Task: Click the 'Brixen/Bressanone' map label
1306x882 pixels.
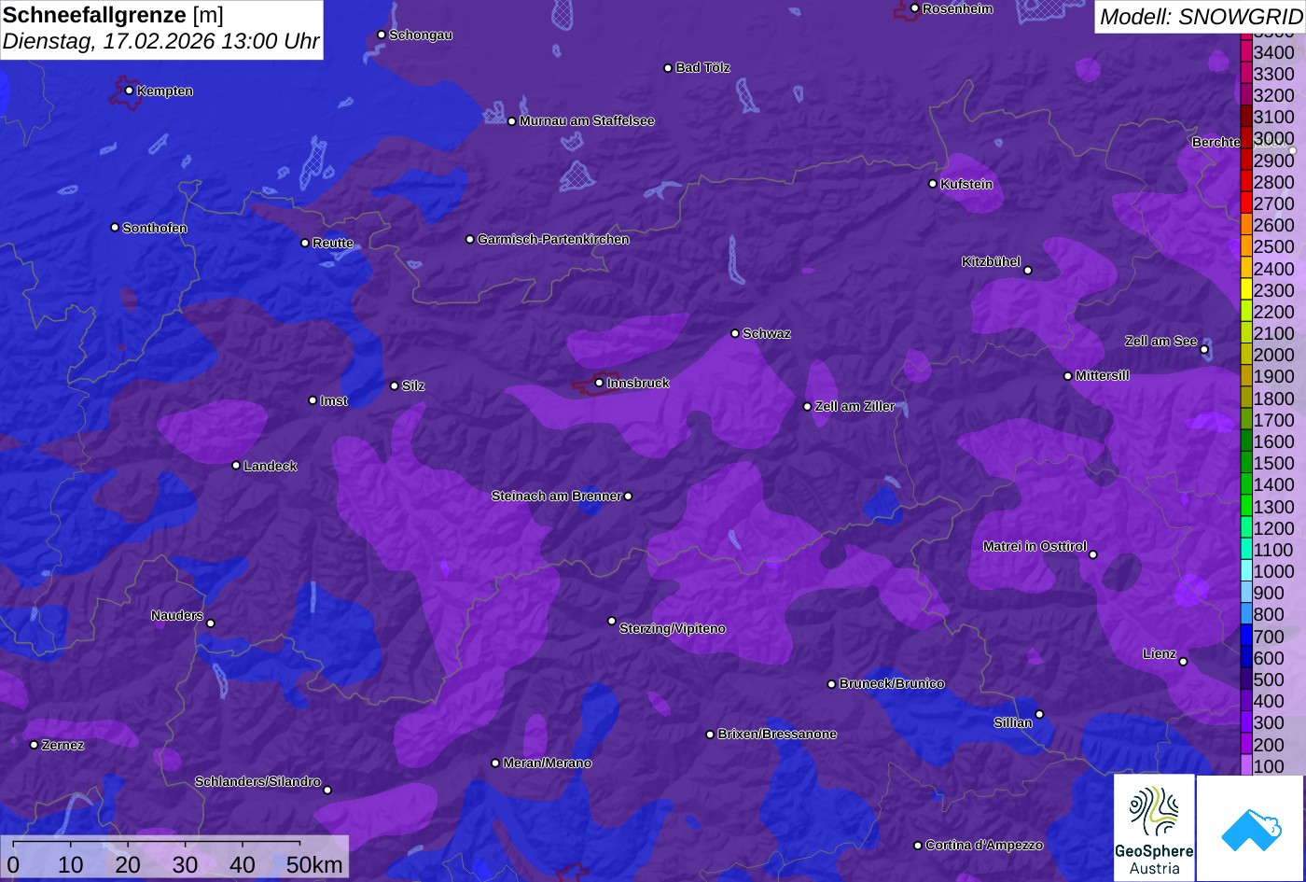Action: 777,735
